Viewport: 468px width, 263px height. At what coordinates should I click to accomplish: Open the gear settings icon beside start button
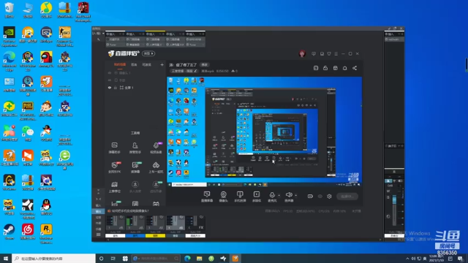point(329,197)
